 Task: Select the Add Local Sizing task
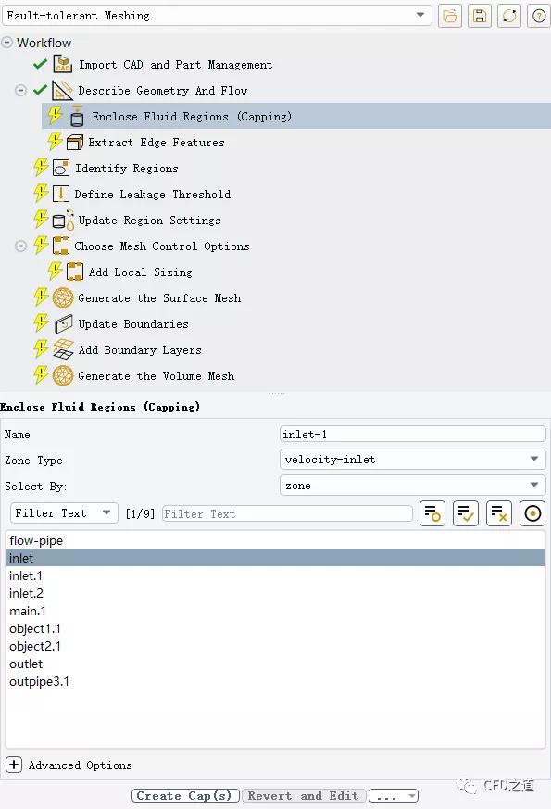coord(140,272)
